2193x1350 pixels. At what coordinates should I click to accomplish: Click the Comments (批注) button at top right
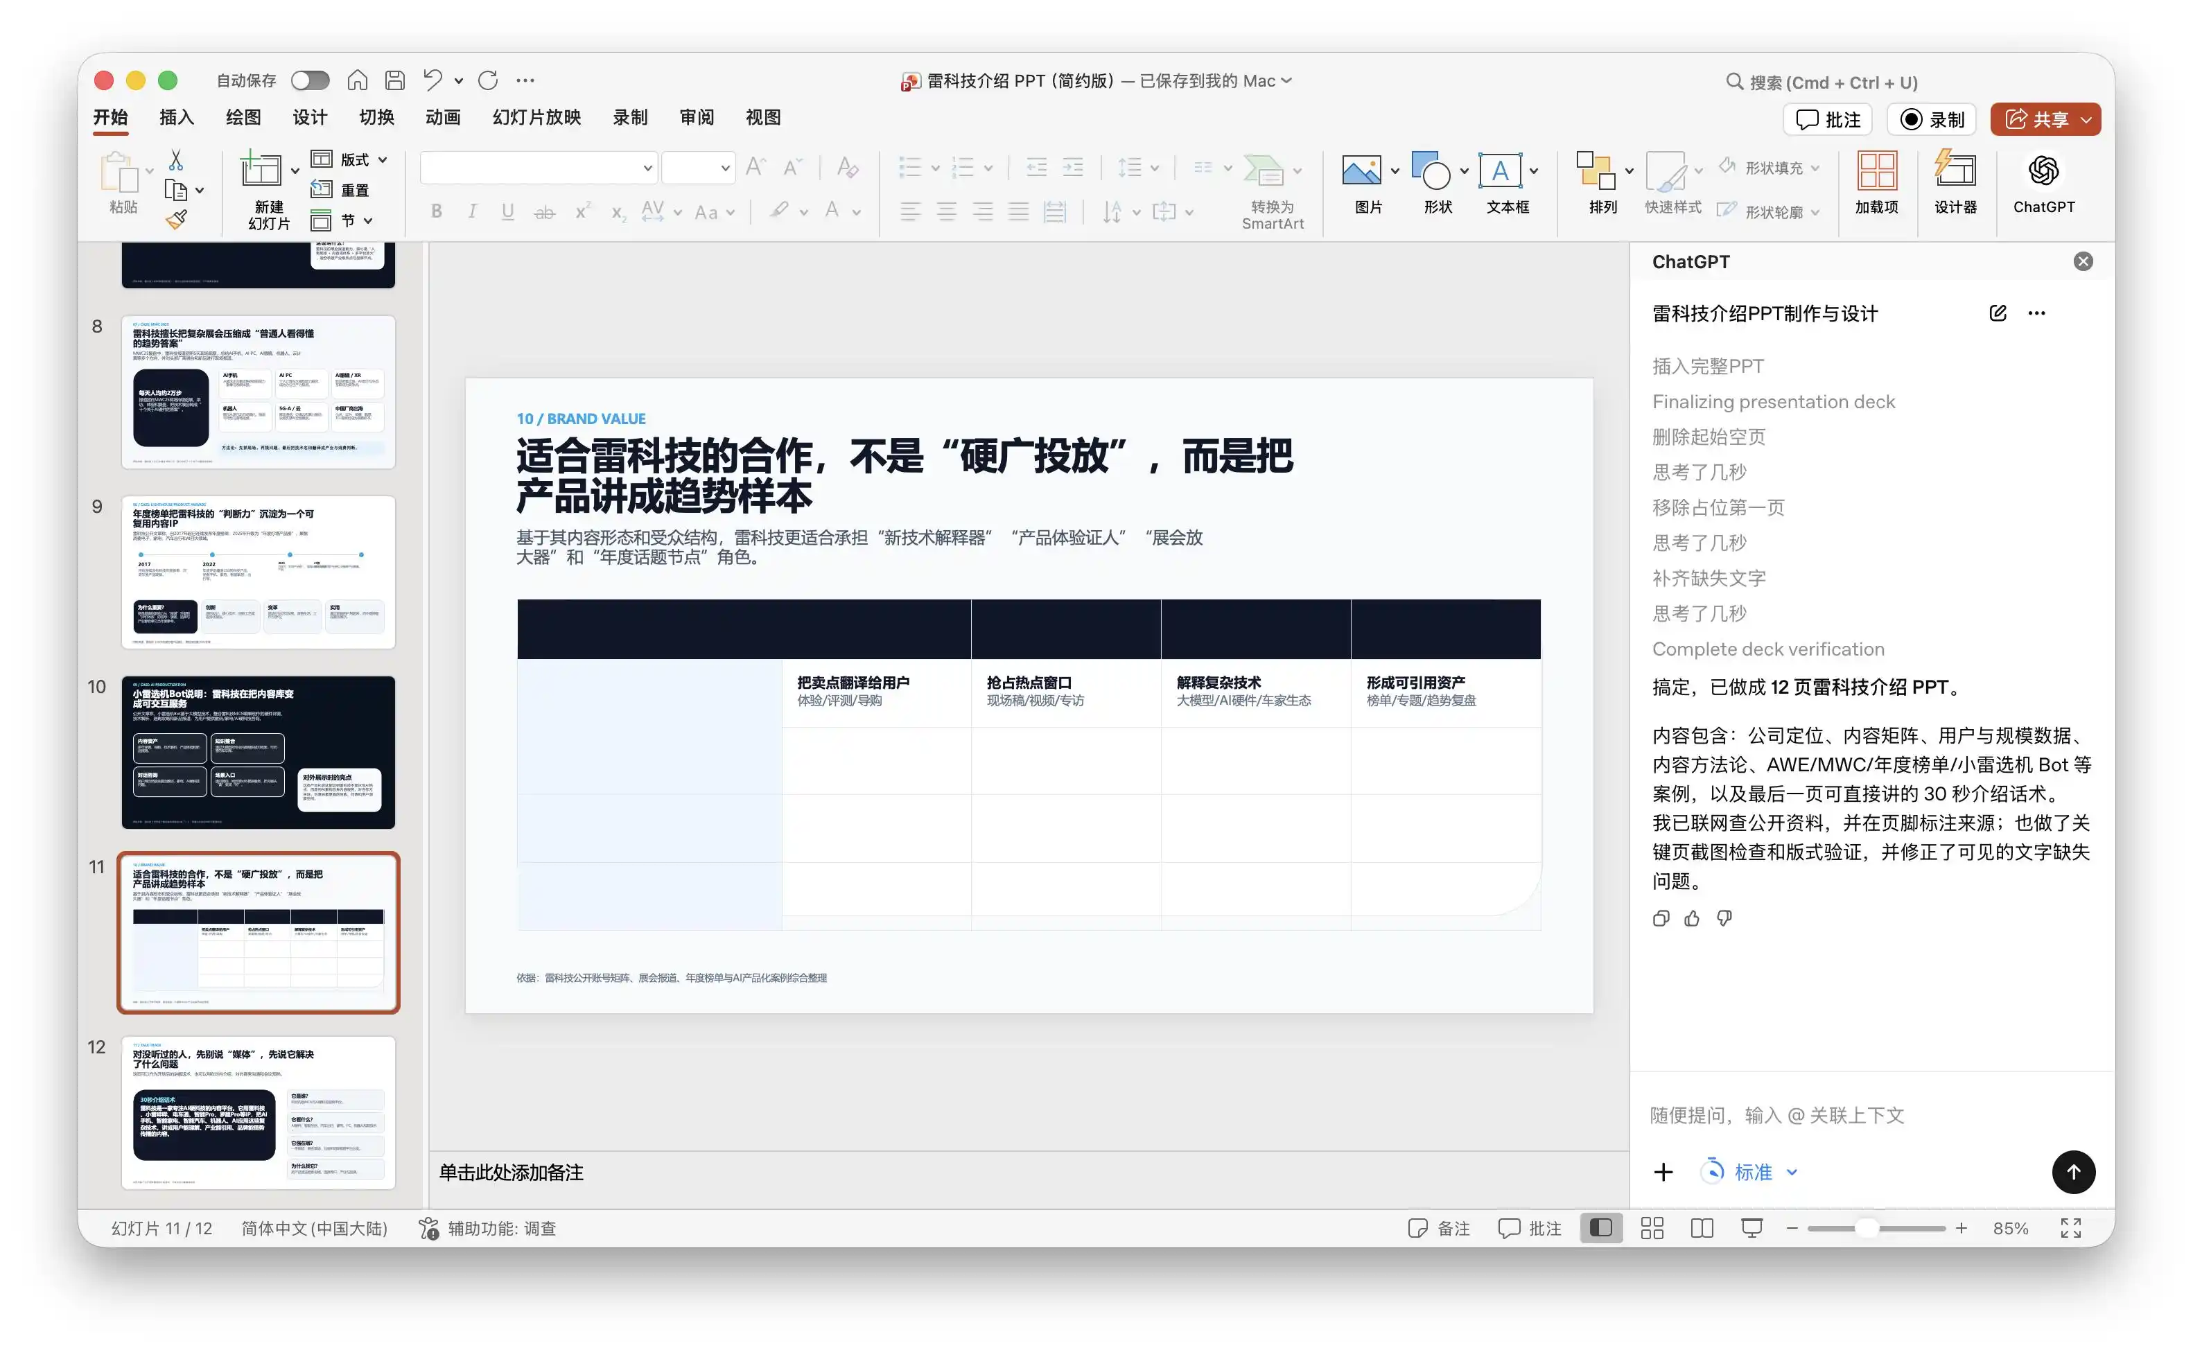point(1828,120)
